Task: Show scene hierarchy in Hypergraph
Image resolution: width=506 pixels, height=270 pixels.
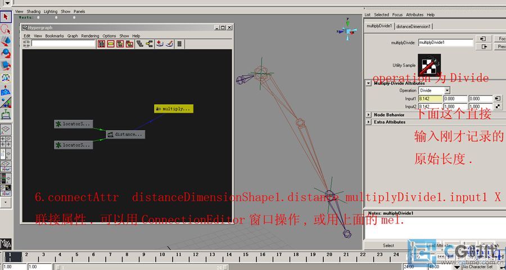Action: pos(140,44)
